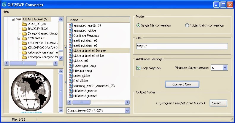Image resolution: width=235 pixels, height=123 pixels.
Task: Click the globe animated white file icon
Action: click(x=71, y=56)
